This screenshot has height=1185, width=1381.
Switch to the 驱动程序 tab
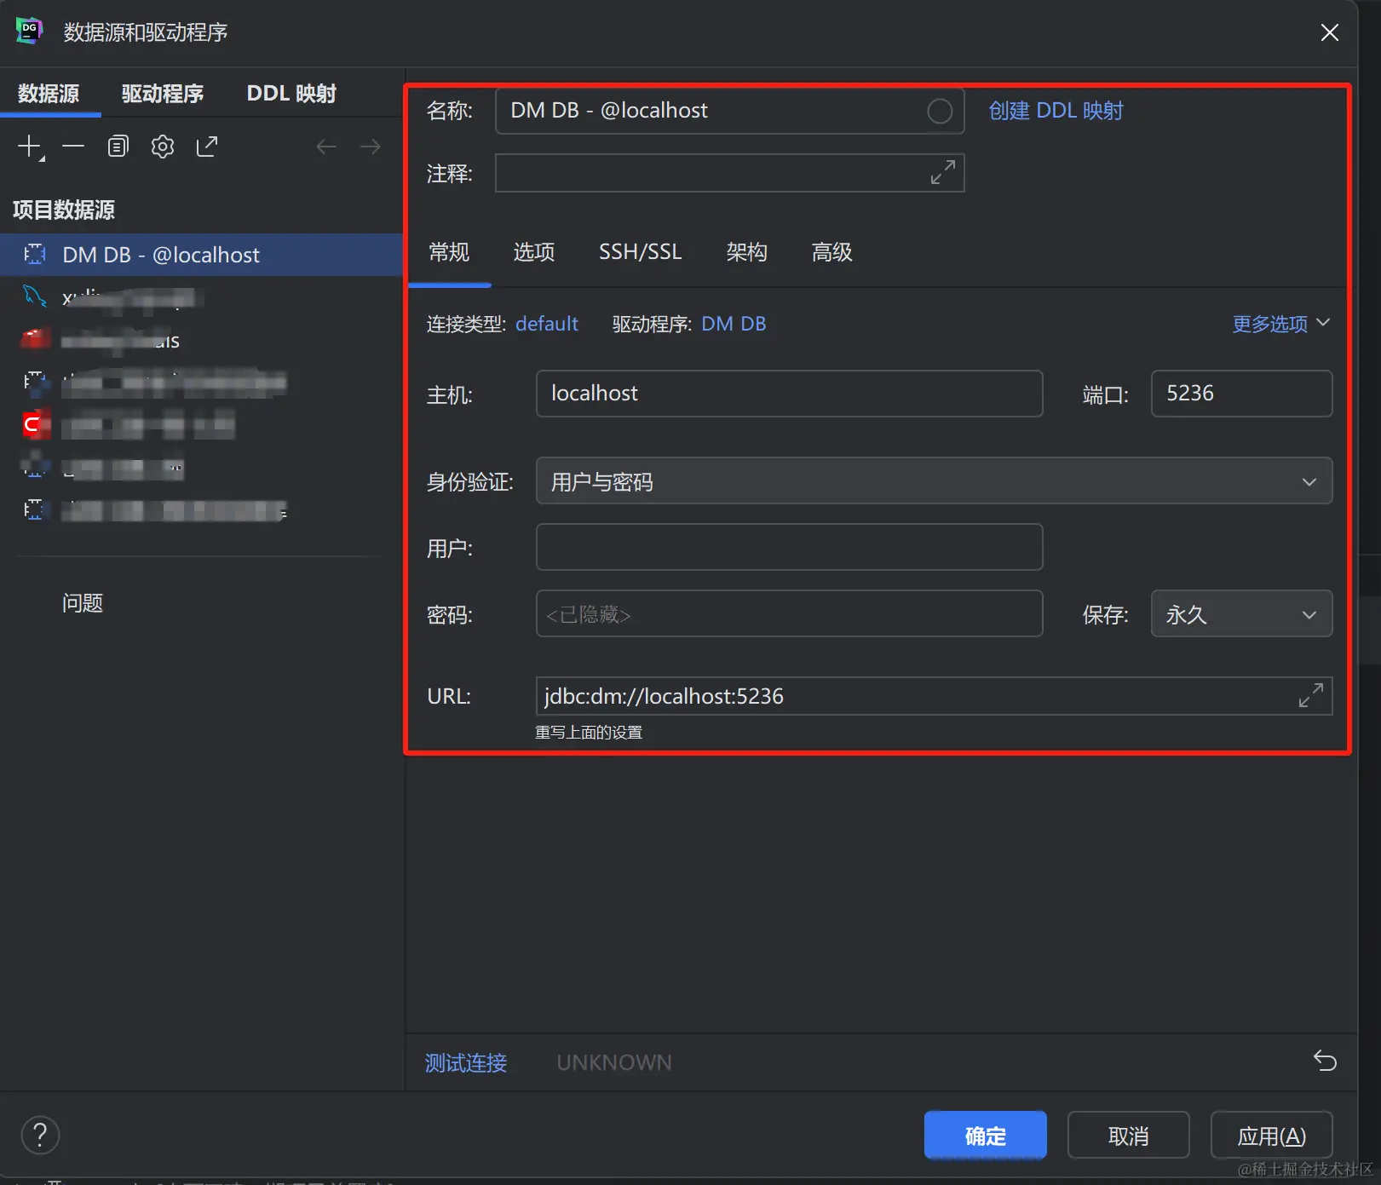pos(163,93)
